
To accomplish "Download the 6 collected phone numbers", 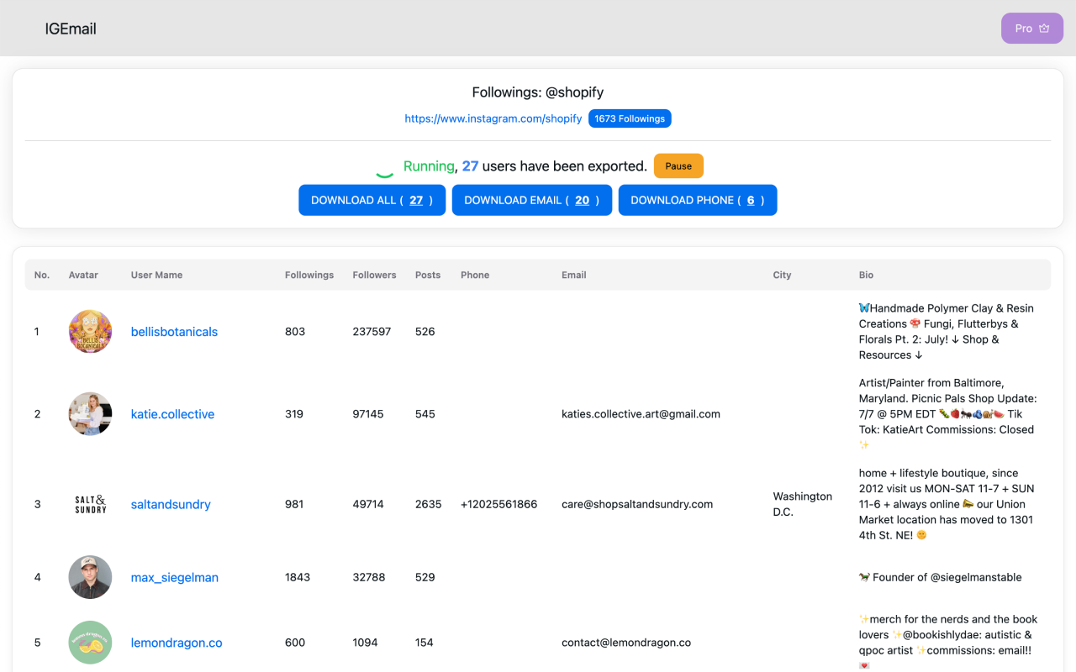I will pyautogui.click(x=698, y=200).
